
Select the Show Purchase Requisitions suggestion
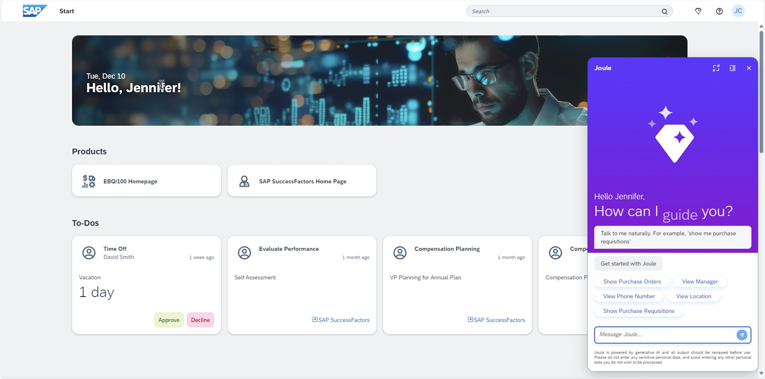tap(639, 311)
